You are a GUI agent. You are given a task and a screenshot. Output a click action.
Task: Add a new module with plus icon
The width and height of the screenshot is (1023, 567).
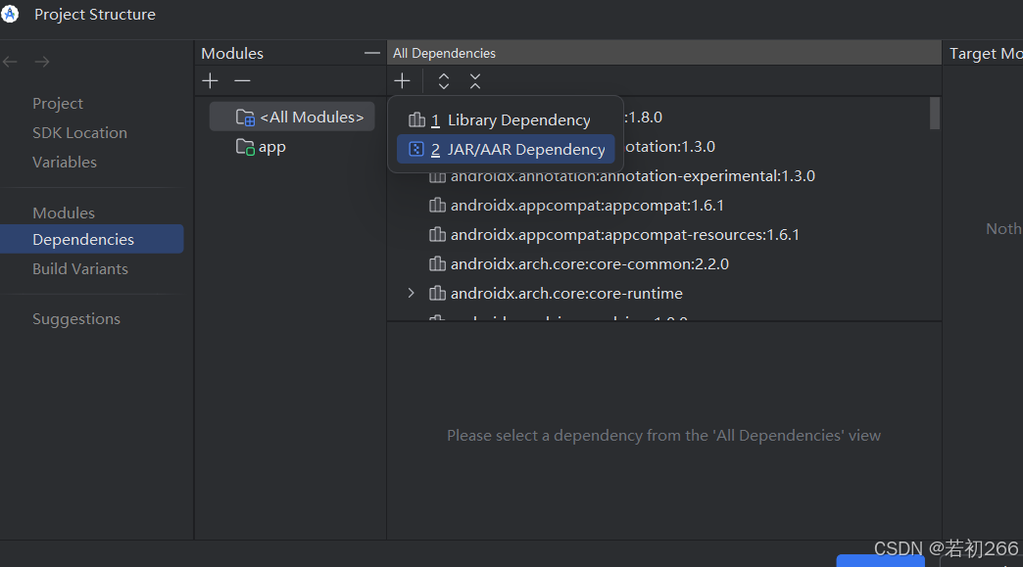coord(210,81)
